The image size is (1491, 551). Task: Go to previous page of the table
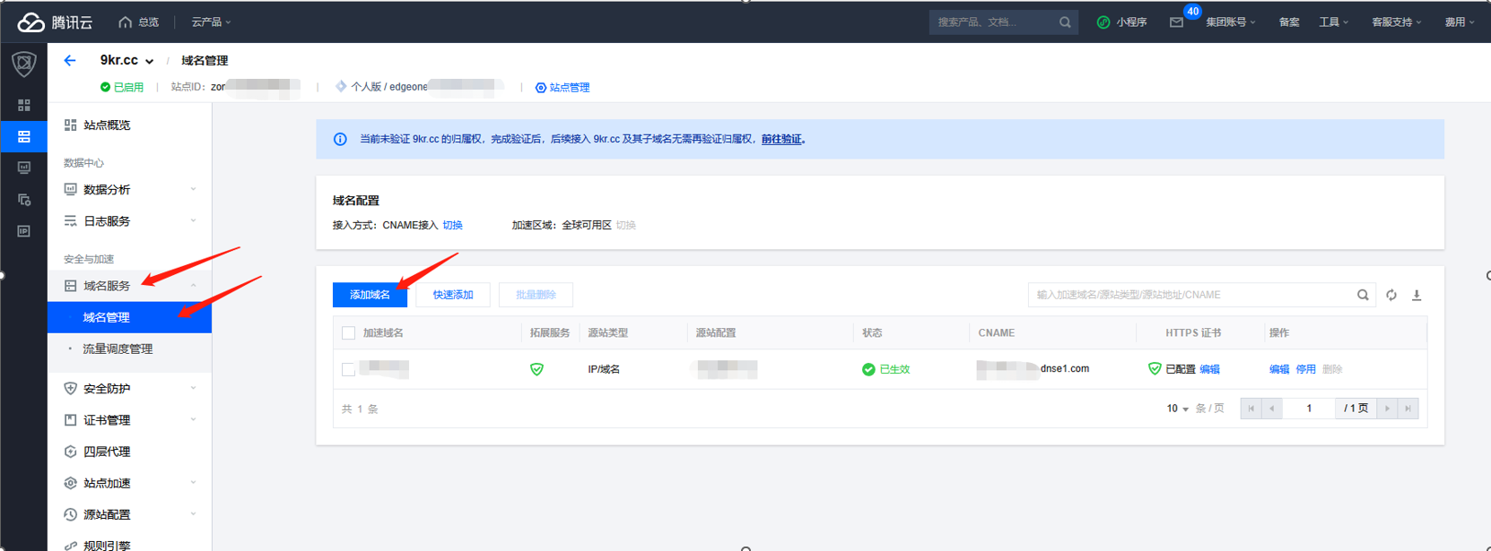pyautogui.click(x=1272, y=409)
